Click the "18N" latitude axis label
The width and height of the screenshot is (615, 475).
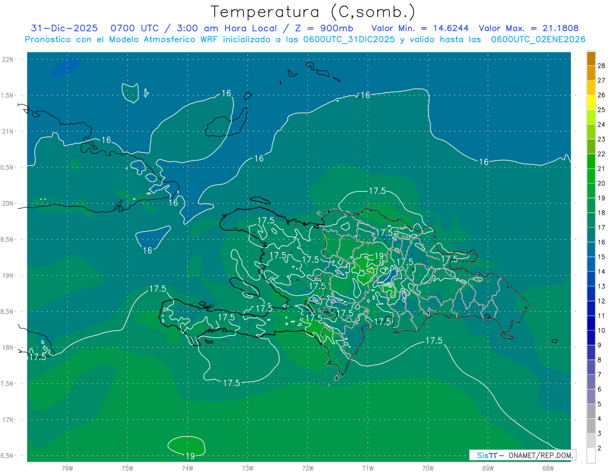tap(8, 347)
